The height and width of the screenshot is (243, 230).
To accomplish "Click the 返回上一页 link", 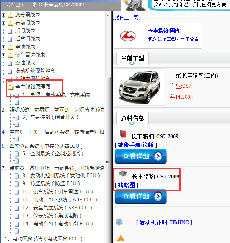I will pyautogui.click(x=127, y=18).
